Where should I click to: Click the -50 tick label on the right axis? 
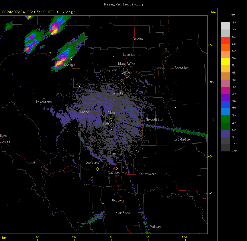pos(210,156)
